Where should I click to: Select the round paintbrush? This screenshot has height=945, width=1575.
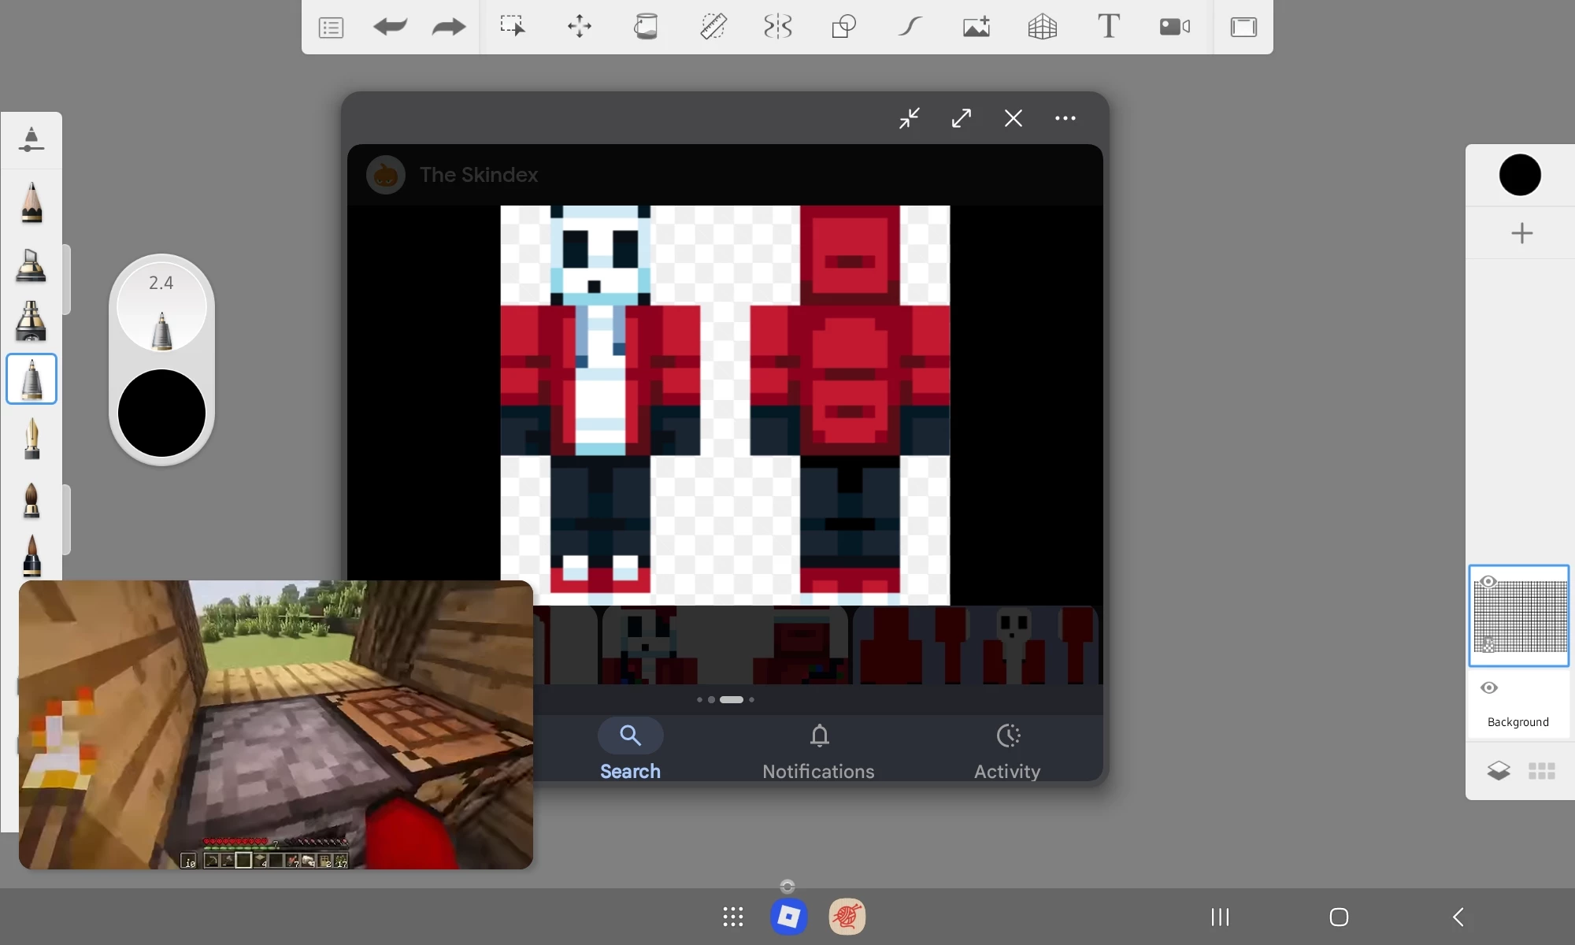point(31,500)
